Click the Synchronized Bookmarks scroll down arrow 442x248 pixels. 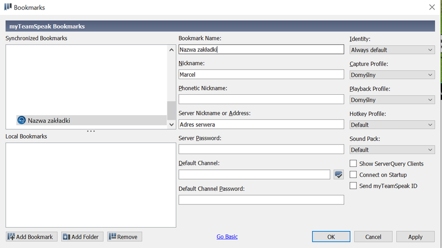click(x=171, y=125)
